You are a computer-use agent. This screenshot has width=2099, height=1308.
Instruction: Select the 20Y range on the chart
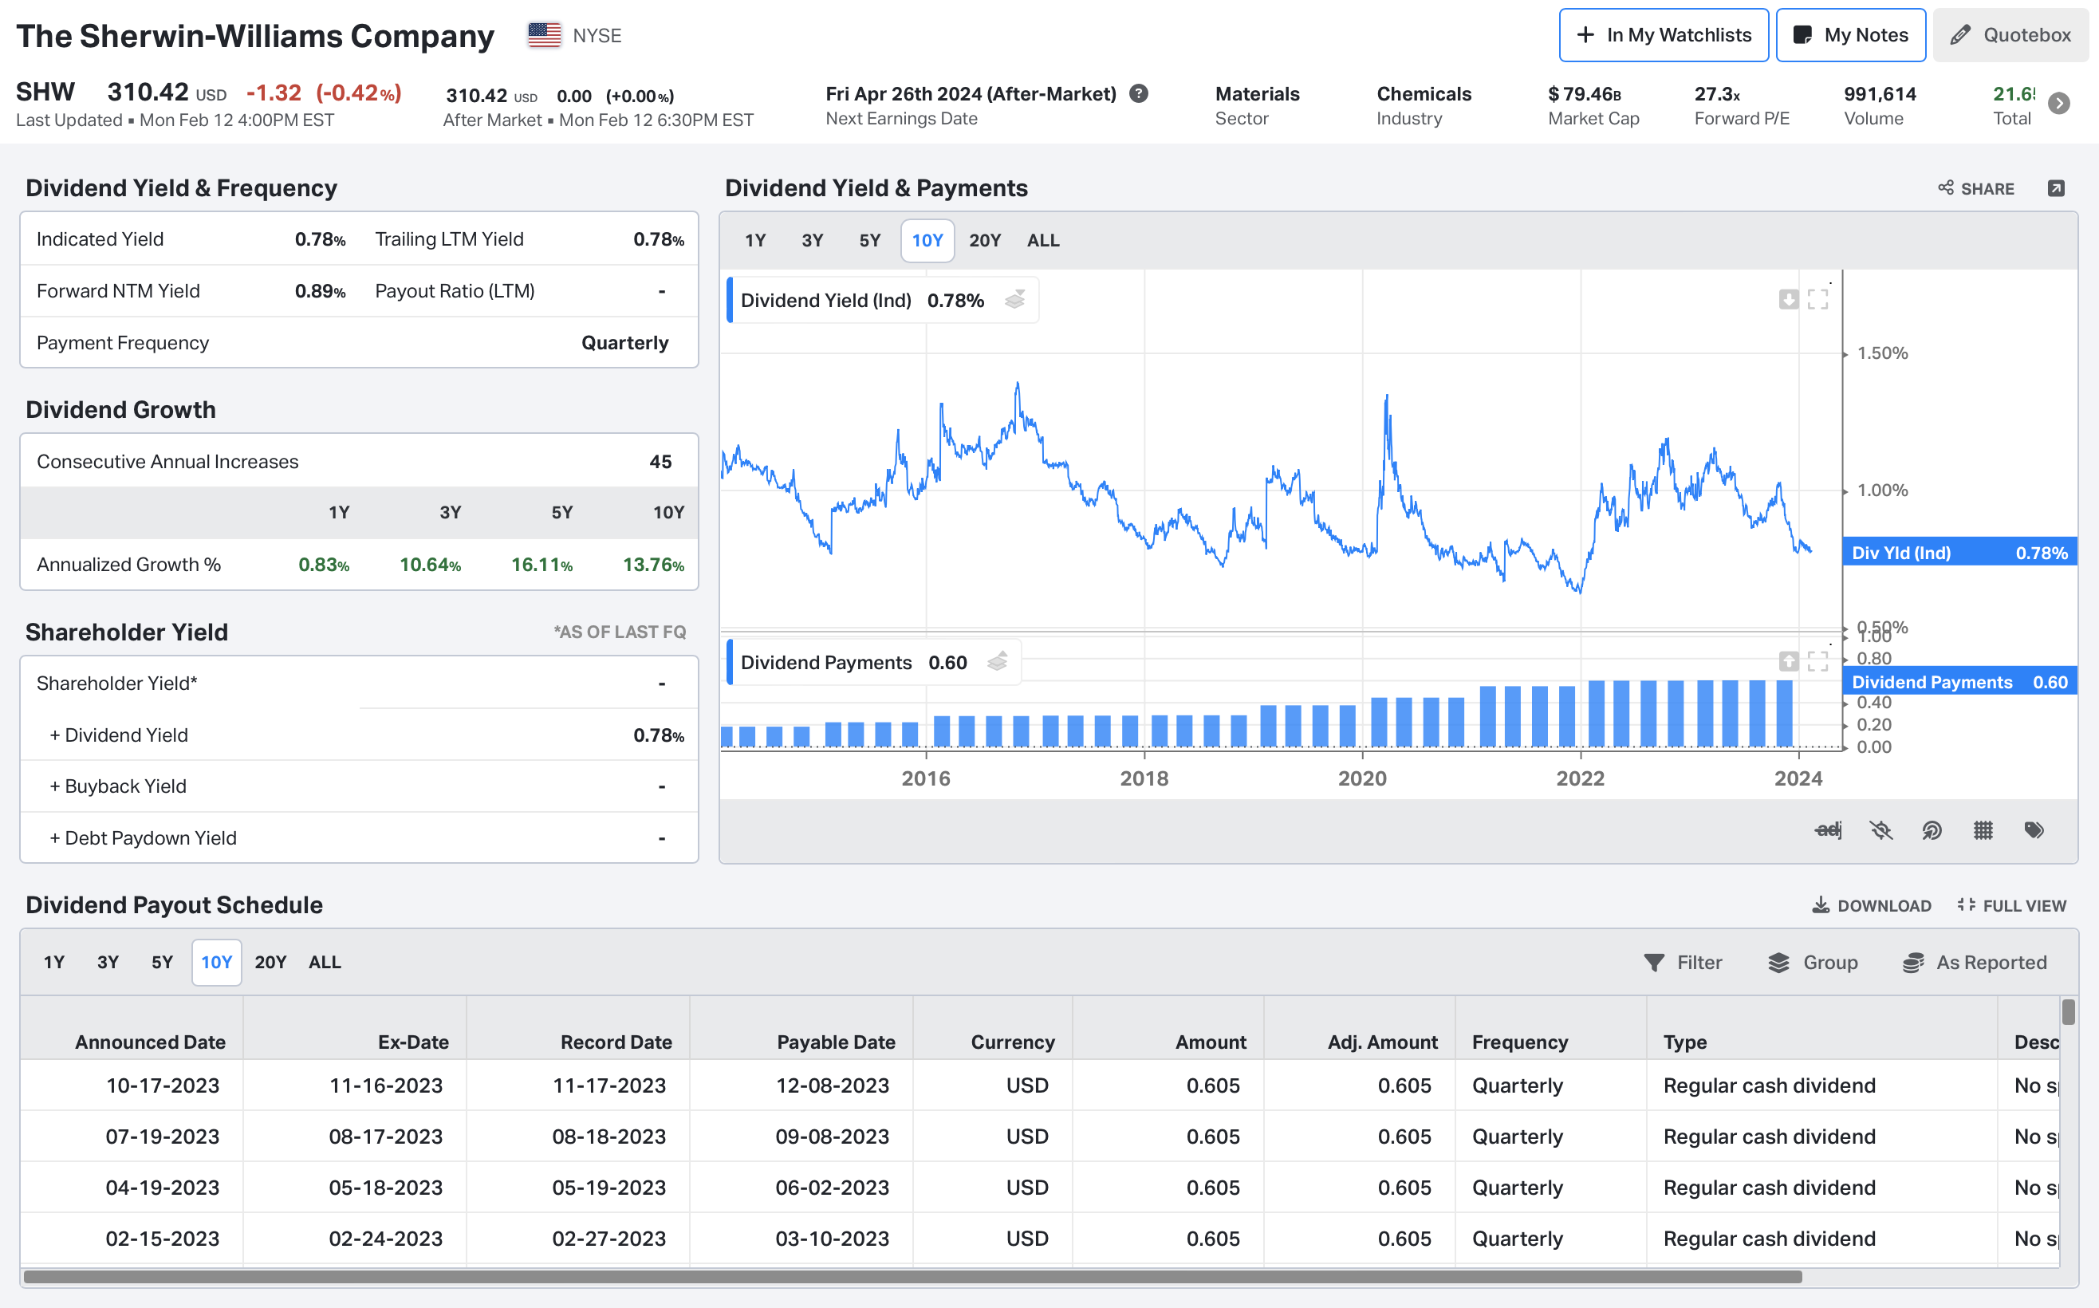[984, 241]
